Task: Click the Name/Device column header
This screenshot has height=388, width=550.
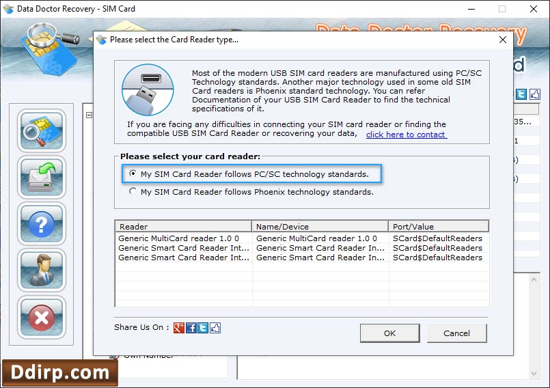Action: [x=320, y=227]
